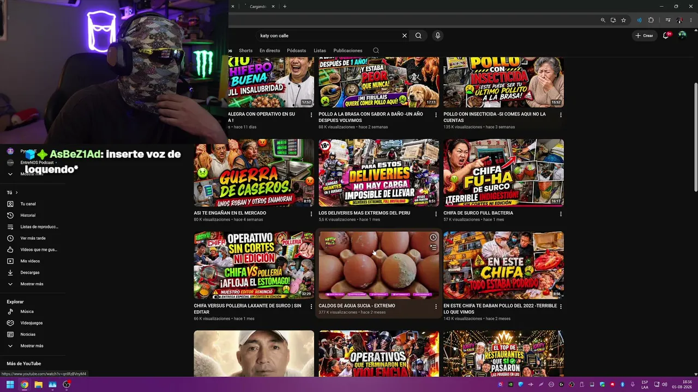Open OBS Studio from the taskbar
The image size is (698, 392).
[x=67, y=384]
